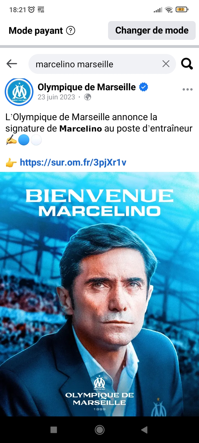The width and height of the screenshot is (199, 443).
Task: Open the sur.om.fr link
Action: (73, 162)
